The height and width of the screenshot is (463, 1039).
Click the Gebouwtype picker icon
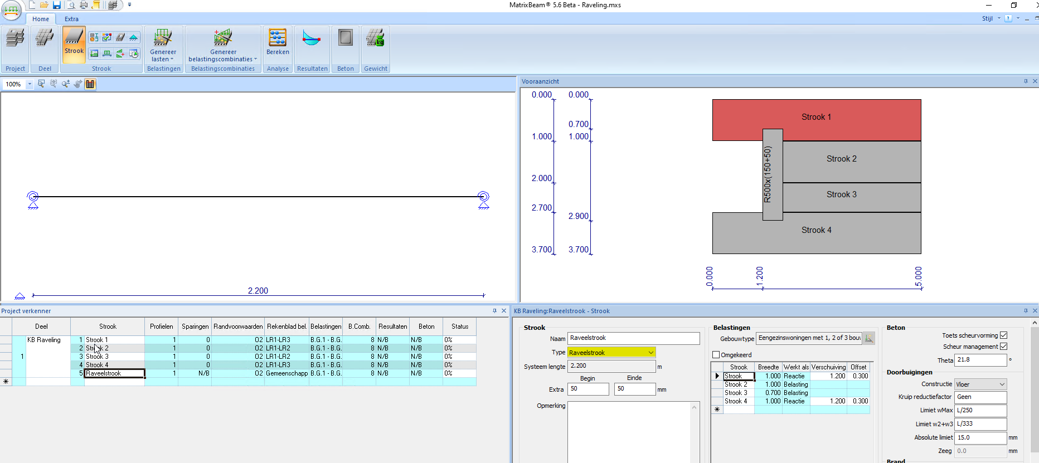pyautogui.click(x=868, y=338)
